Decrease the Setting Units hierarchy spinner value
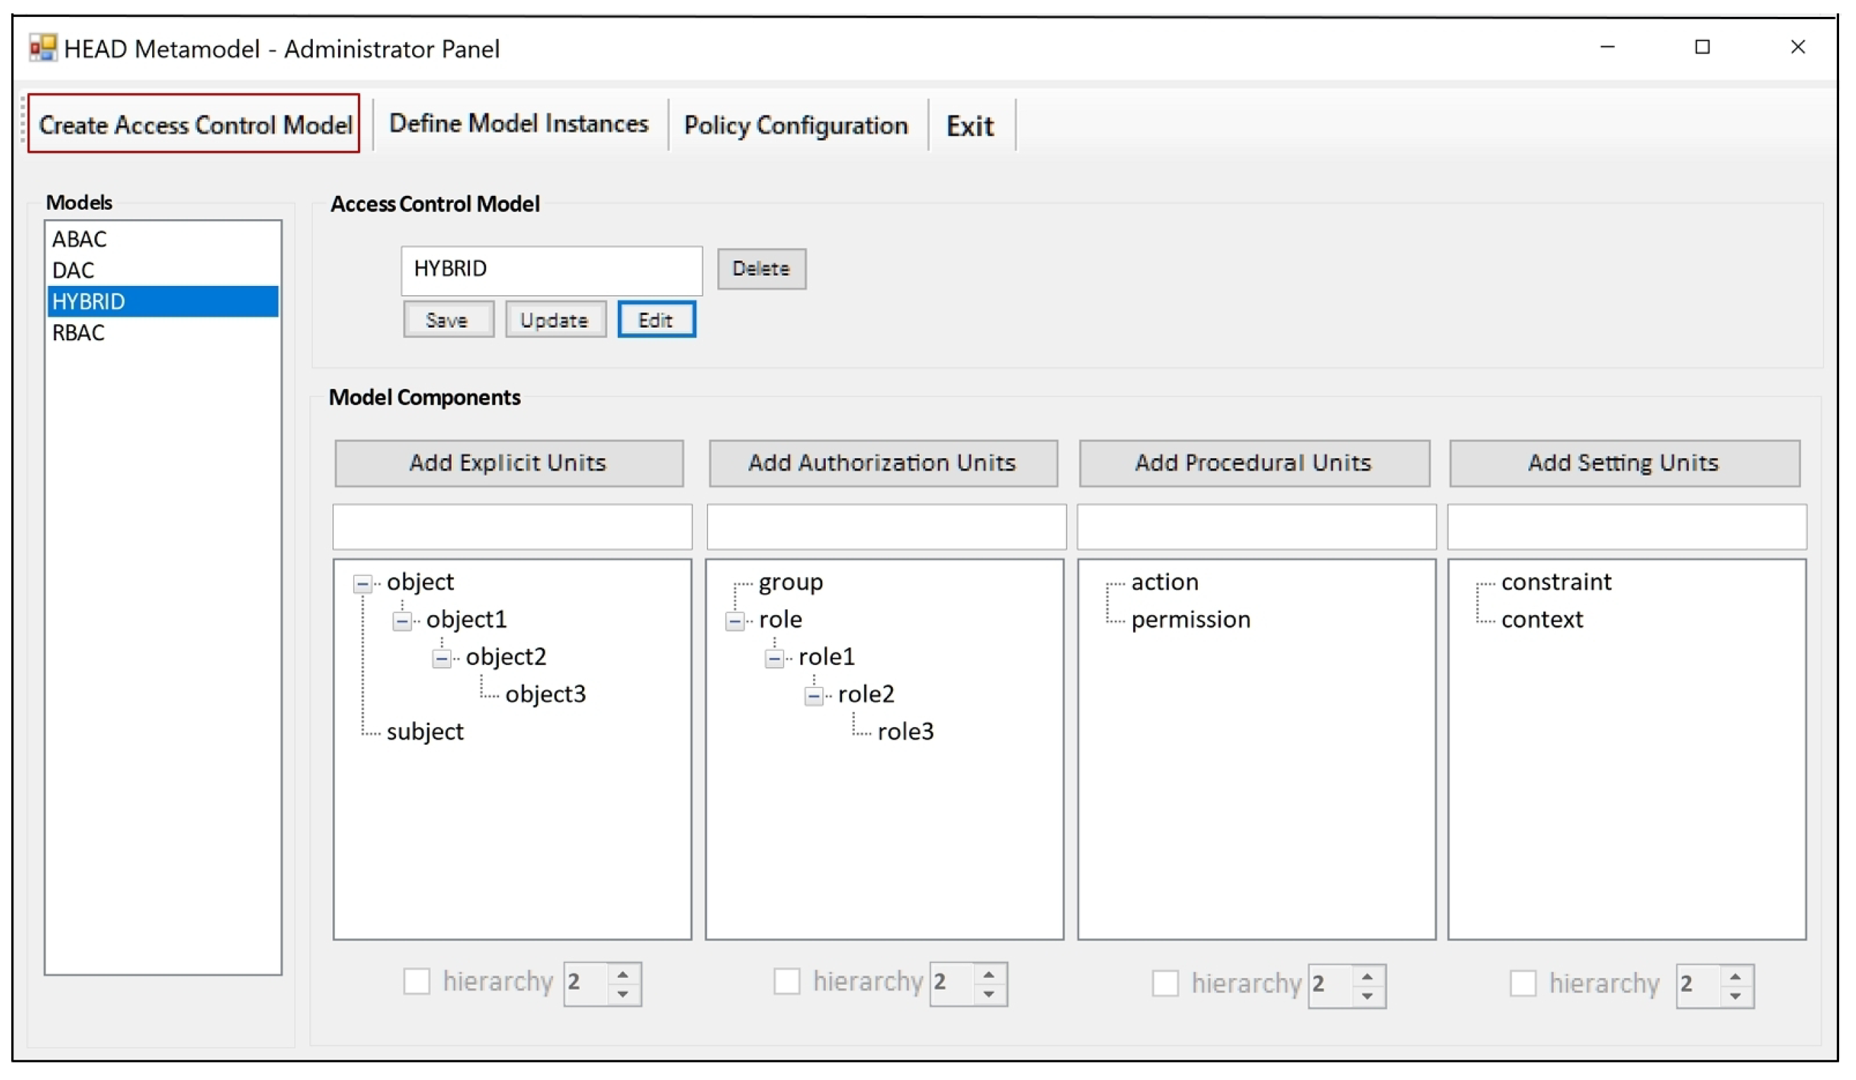The height and width of the screenshot is (1080, 1856). tap(1736, 996)
